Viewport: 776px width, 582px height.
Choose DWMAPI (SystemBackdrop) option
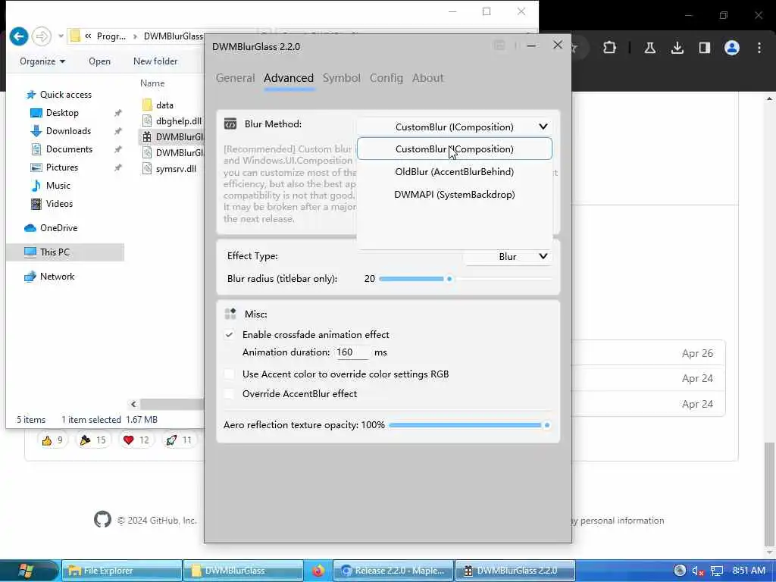[455, 195]
